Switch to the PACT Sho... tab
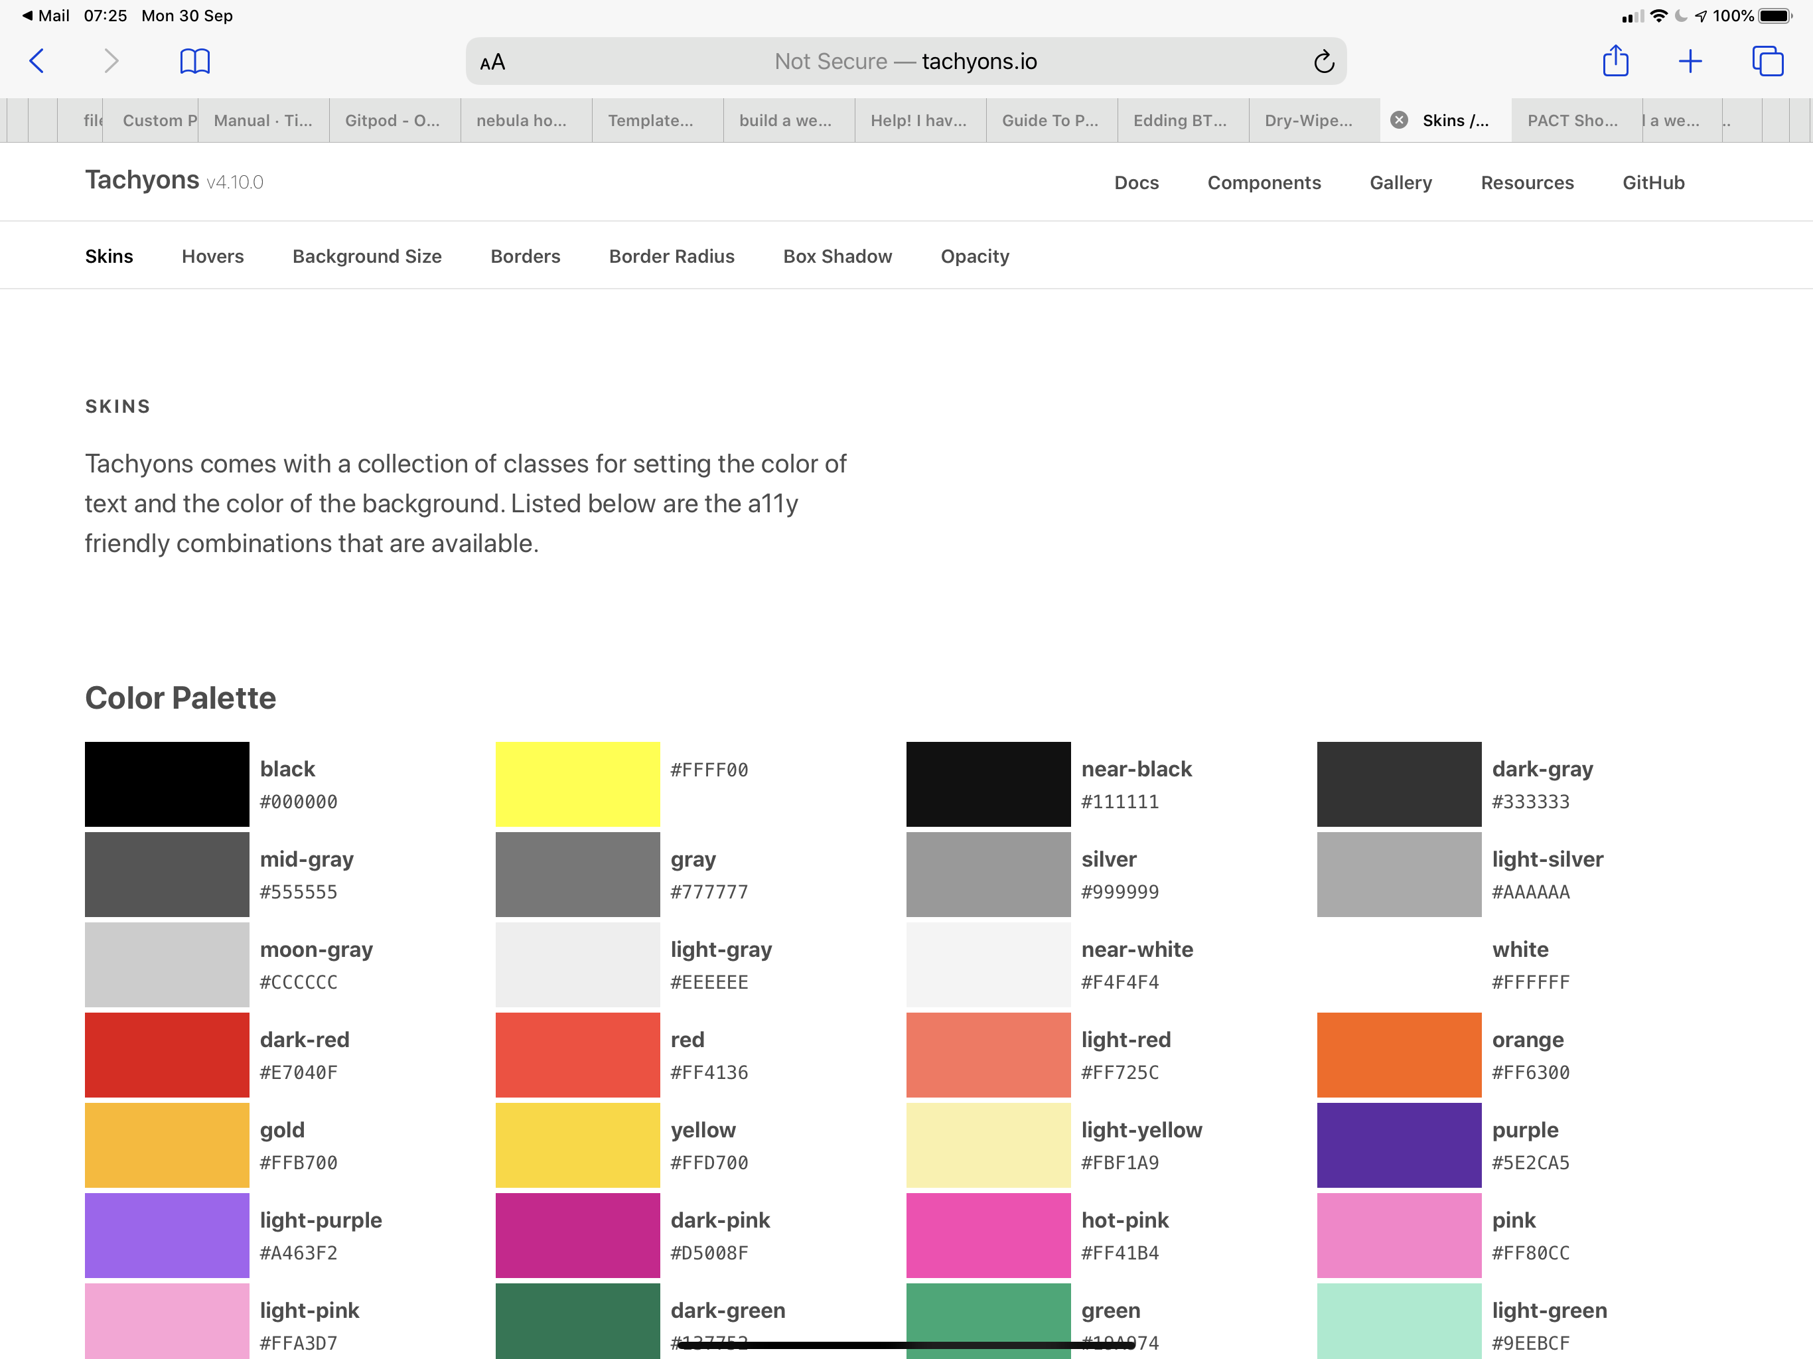This screenshot has width=1813, height=1359. [1577, 121]
